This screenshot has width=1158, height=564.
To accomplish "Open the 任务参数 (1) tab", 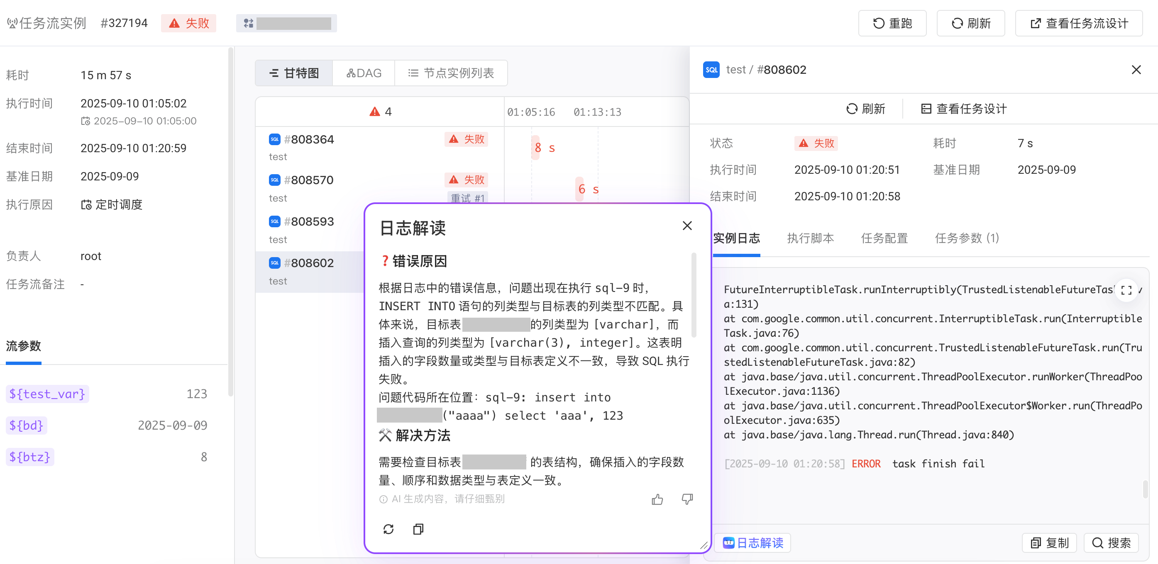I will point(967,238).
